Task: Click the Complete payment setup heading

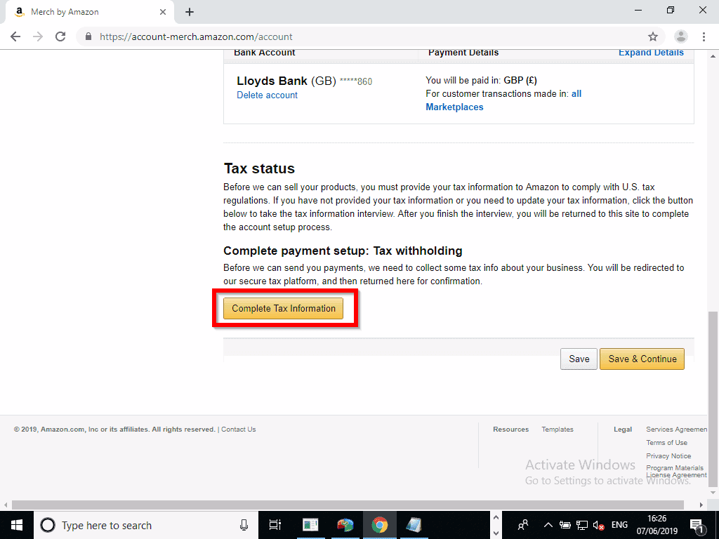Action: pyautogui.click(x=343, y=251)
